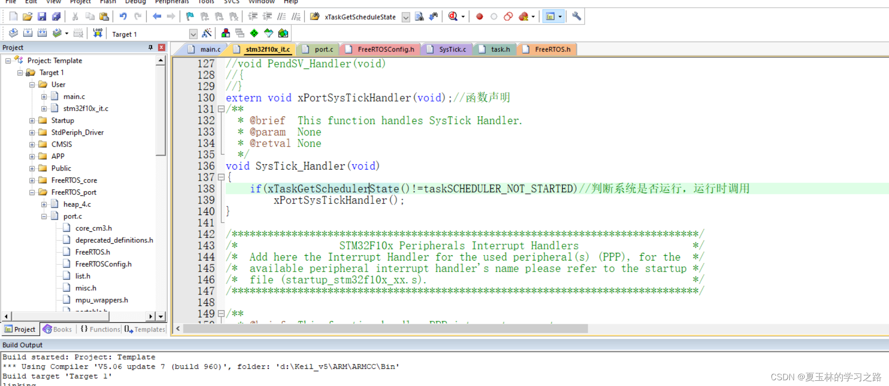Click the Find icon next to the search box

pyautogui.click(x=419, y=17)
